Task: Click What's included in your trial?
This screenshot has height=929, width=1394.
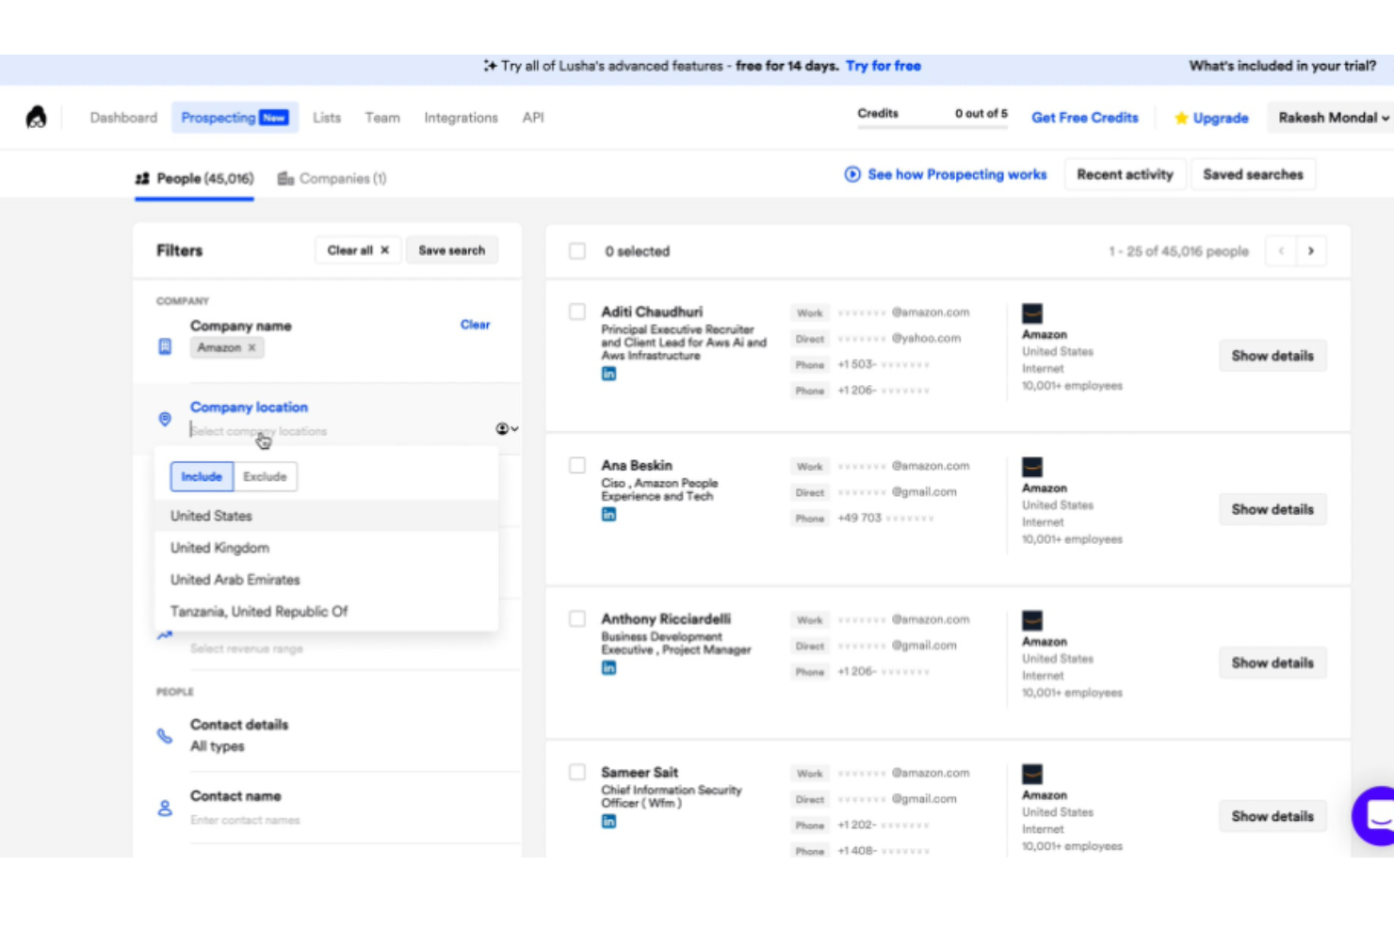Action: [x=1283, y=66]
